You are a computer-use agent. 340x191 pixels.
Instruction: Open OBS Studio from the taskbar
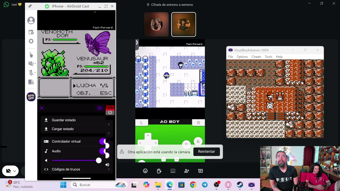click(216, 185)
